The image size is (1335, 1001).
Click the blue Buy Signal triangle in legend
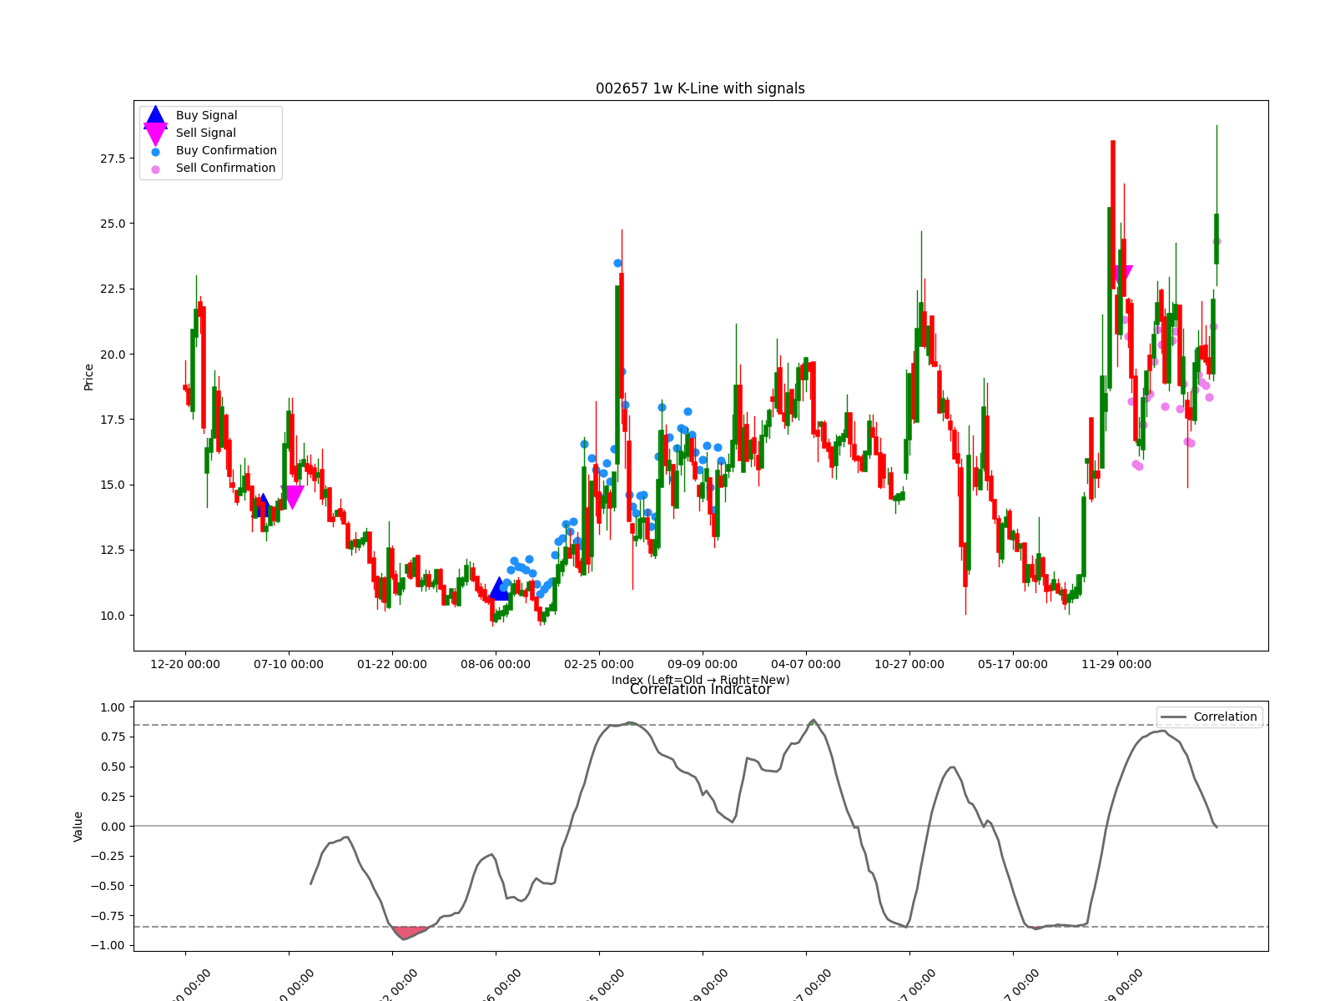pyautogui.click(x=155, y=118)
